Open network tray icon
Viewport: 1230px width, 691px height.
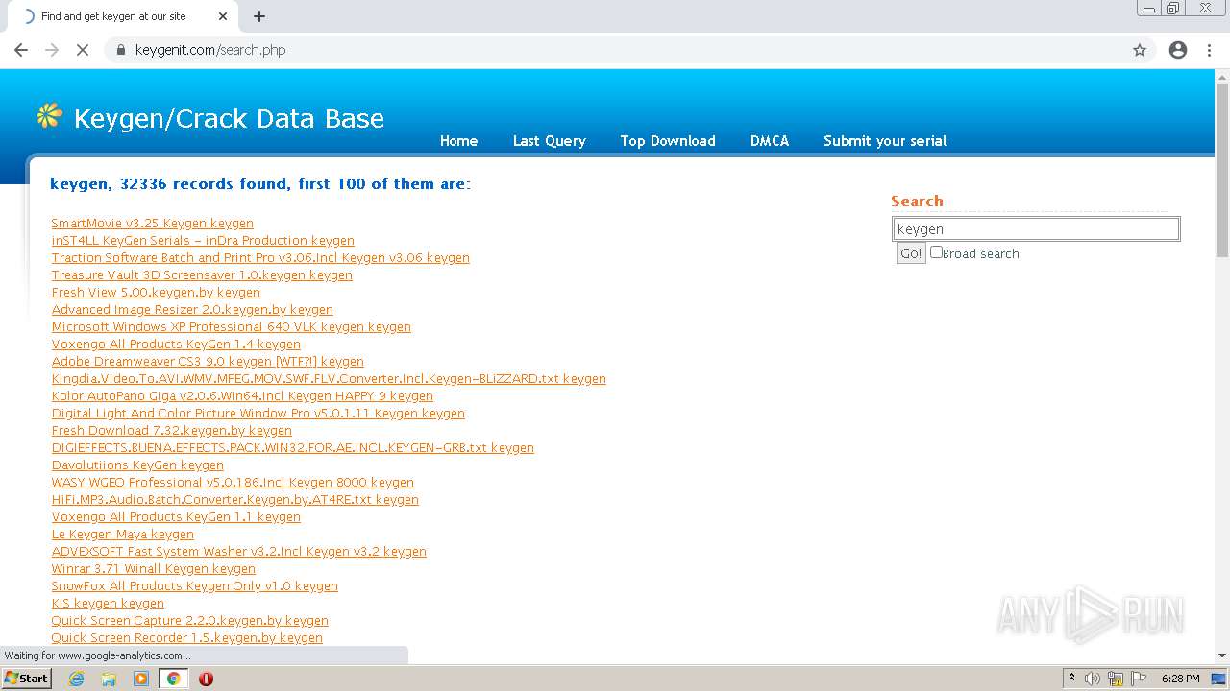[1116, 679]
